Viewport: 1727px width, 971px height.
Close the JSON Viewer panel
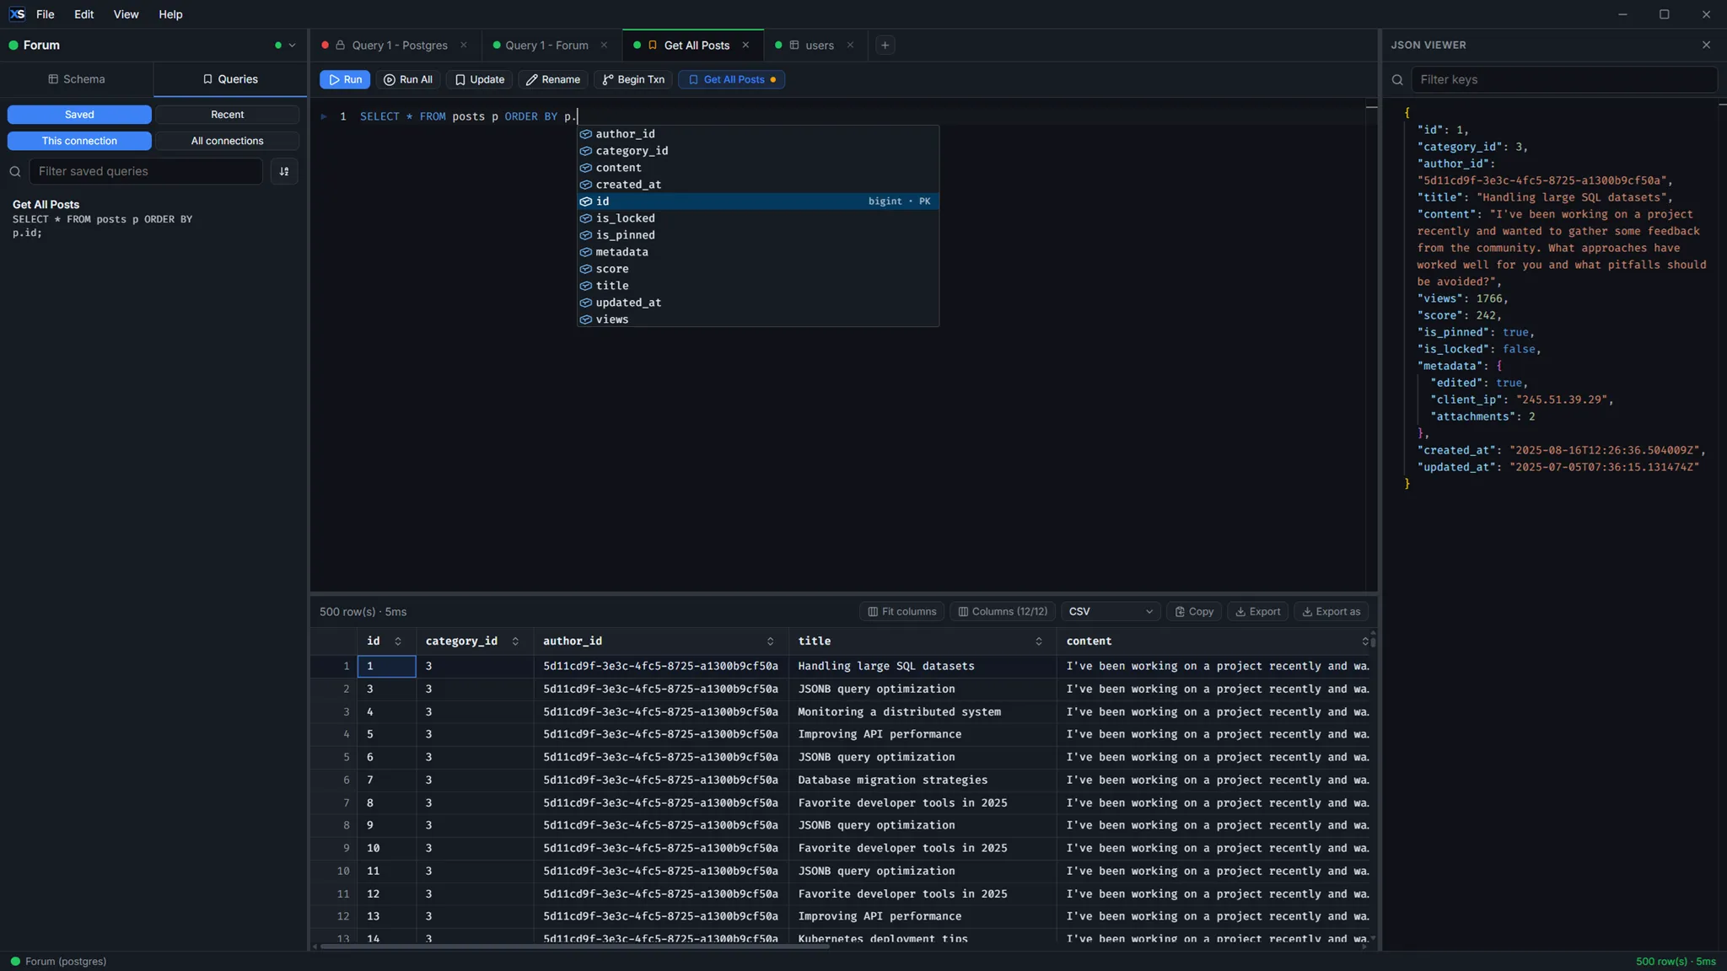point(1706,46)
